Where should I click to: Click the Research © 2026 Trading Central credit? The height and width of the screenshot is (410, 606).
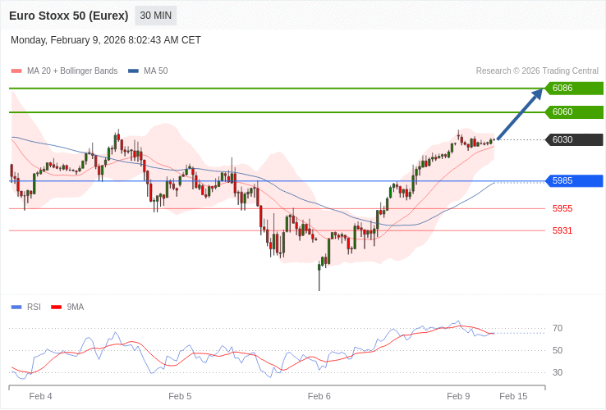(x=537, y=71)
